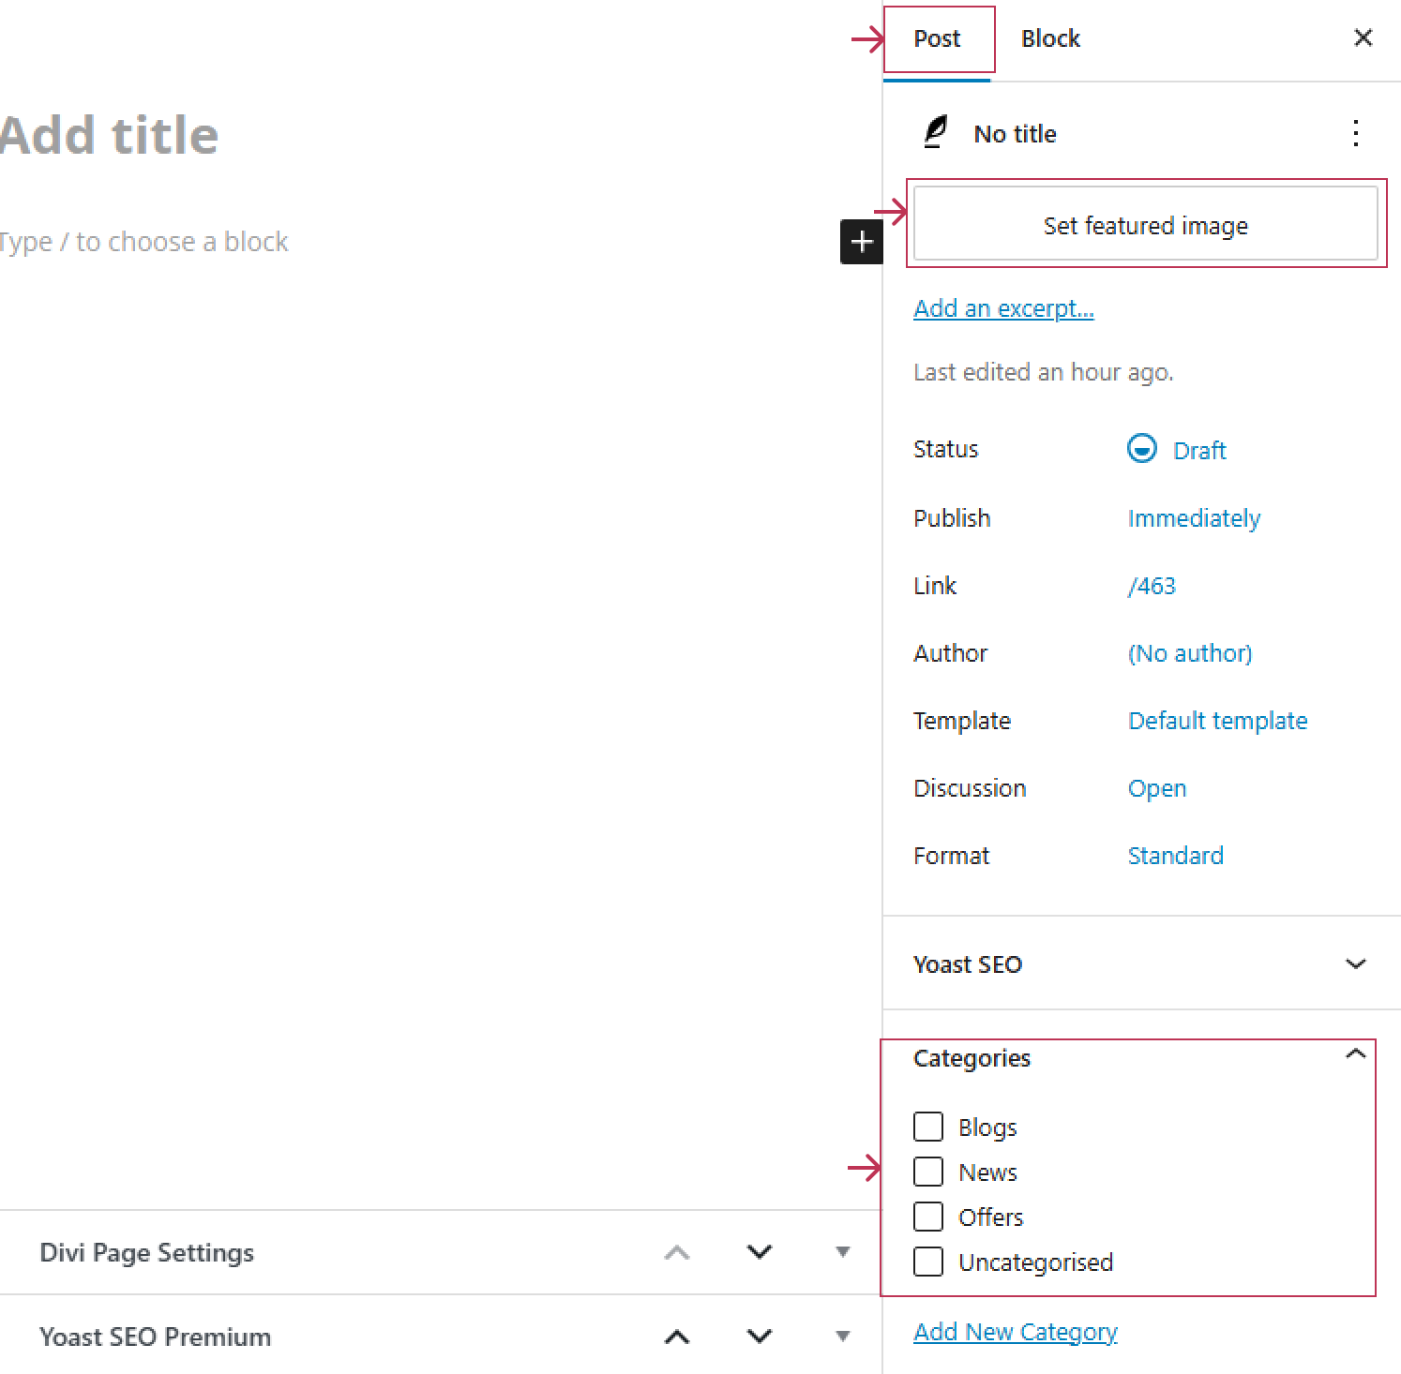
Task: Click the black add block plus button
Action: point(862,242)
